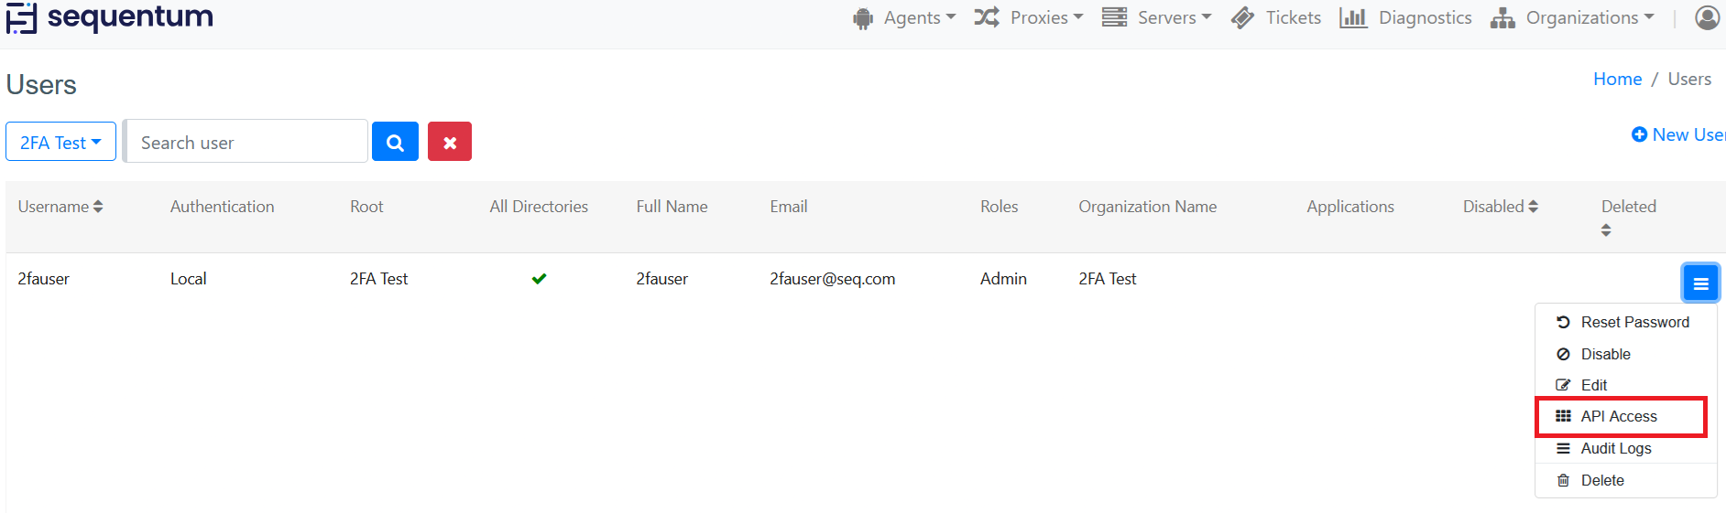The image size is (1726, 513).
Task: Open Tickets from the top navigation
Action: (x=1276, y=17)
